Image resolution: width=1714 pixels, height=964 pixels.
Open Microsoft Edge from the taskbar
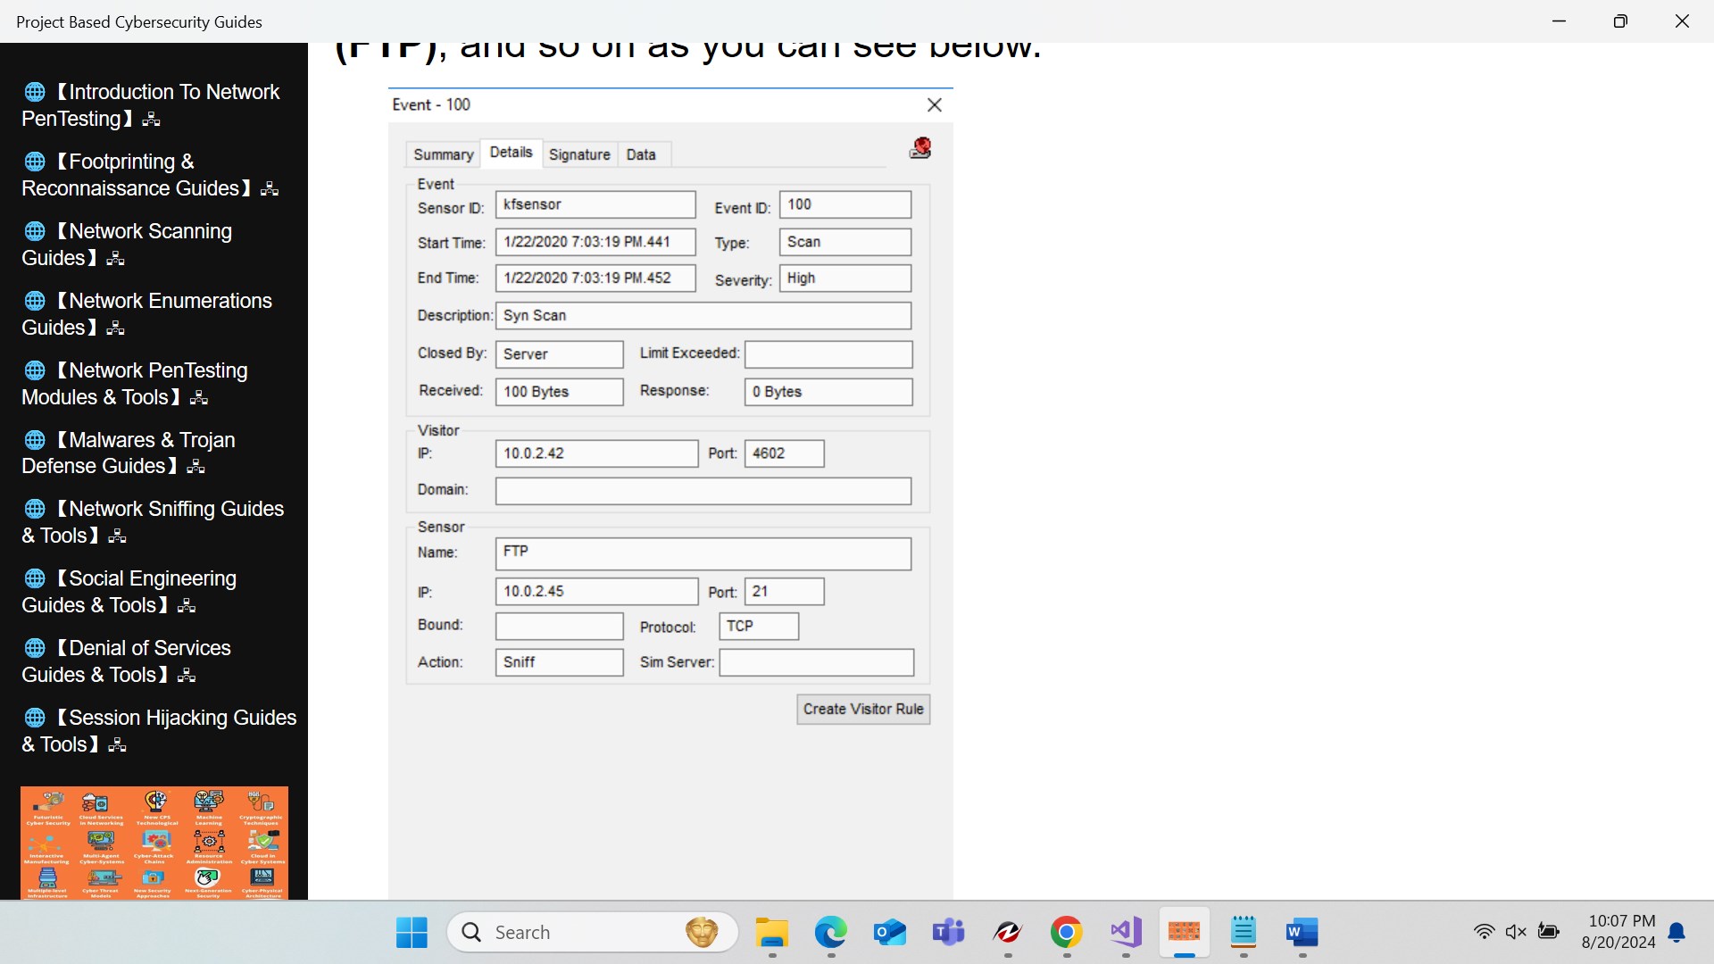click(x=830, y=933)
